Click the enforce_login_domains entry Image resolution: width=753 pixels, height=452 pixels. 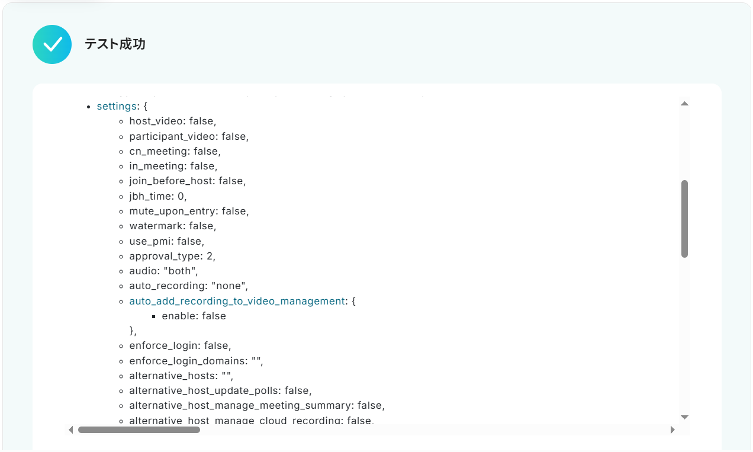point(196,361)
